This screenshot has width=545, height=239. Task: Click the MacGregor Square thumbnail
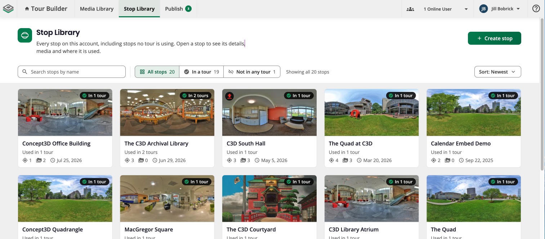pyautogui.click(x=167, y=199)
